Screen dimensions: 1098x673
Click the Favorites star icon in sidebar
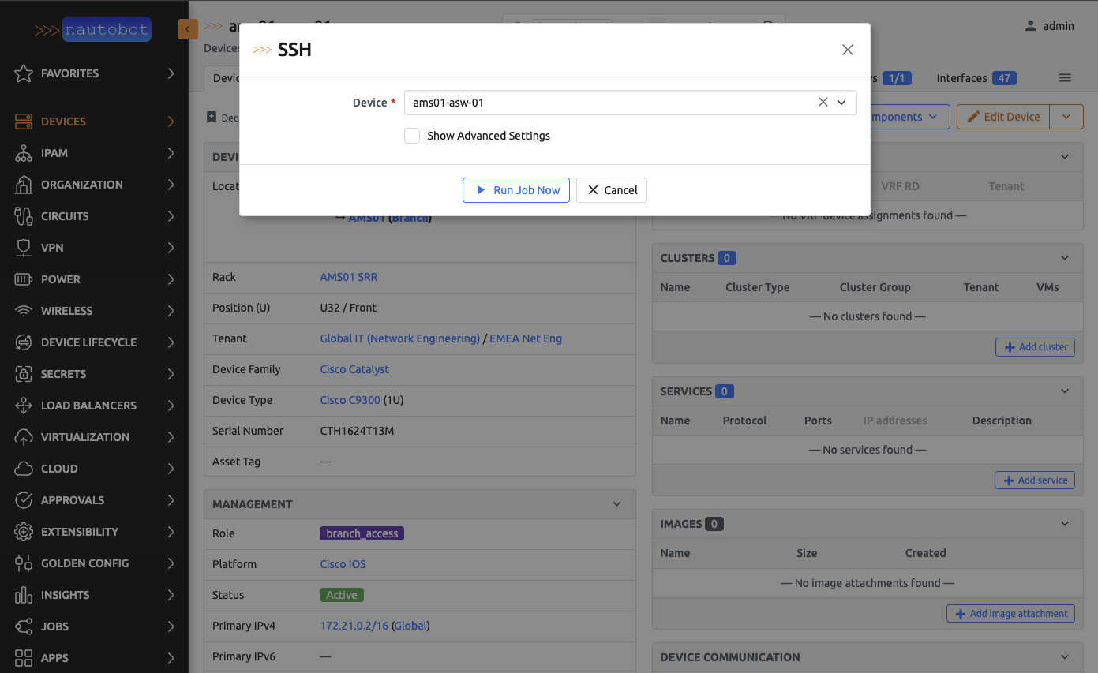(x=24, y=73)
